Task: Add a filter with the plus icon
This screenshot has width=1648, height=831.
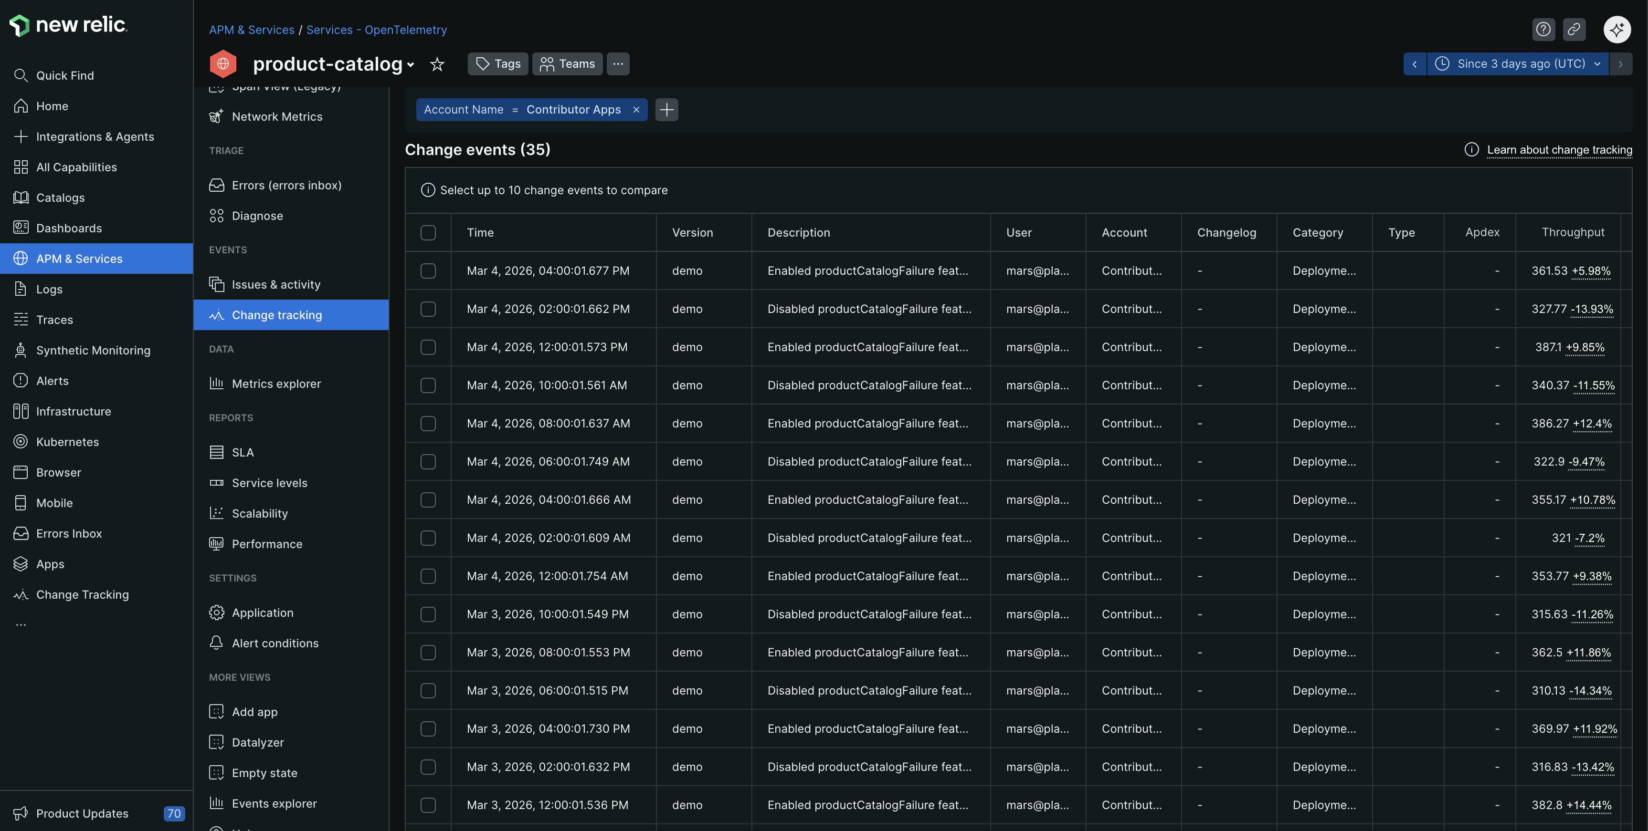Action: point(666,109)
